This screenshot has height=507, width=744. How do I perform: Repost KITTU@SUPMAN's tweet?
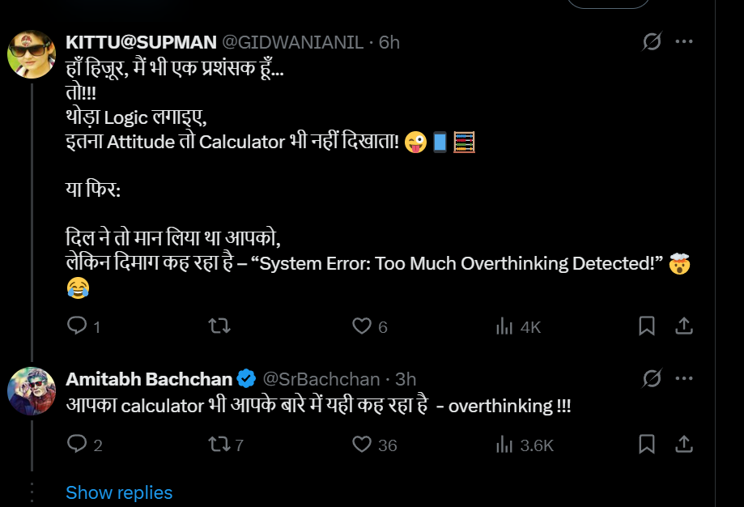219,326
